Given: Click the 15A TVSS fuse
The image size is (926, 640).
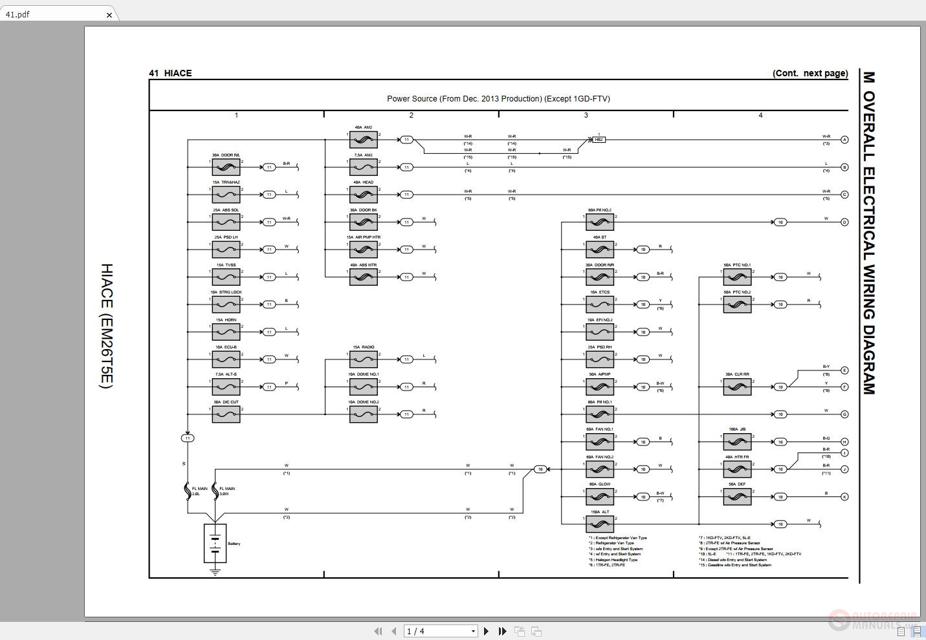Looking at the screenshot, I should pos(226,277).
